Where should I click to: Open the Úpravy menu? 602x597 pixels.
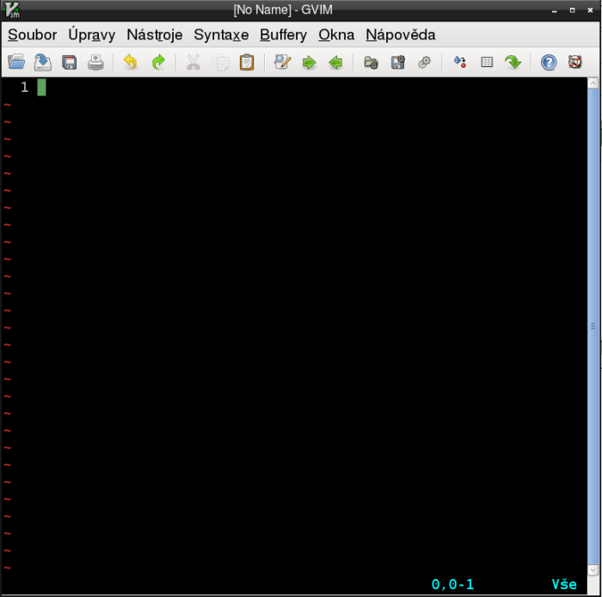point(91,35)
